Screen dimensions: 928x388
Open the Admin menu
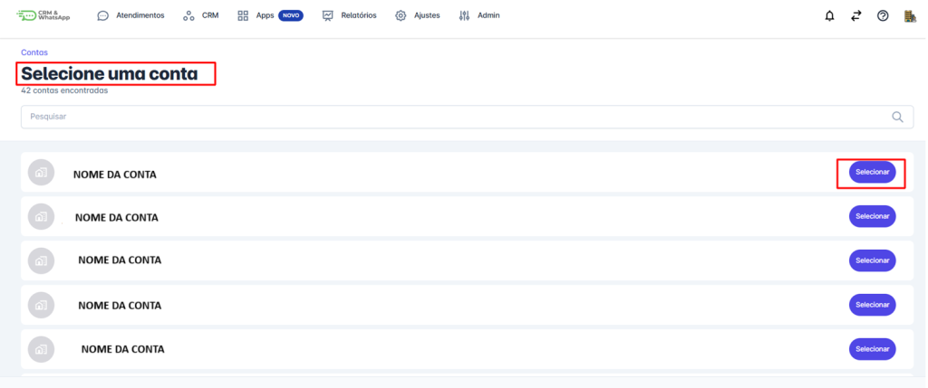479,15
